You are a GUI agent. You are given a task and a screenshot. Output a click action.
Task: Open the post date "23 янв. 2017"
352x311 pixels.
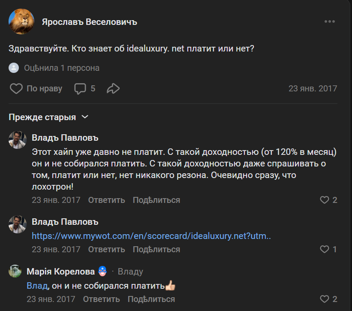(313, 89)
